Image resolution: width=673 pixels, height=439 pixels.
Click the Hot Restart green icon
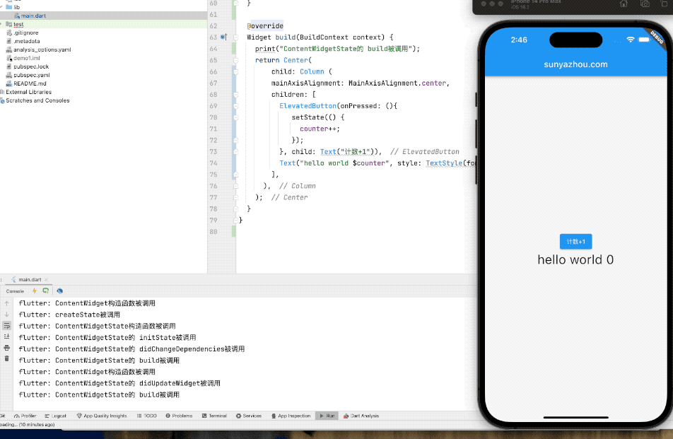[x=46, y=291]
